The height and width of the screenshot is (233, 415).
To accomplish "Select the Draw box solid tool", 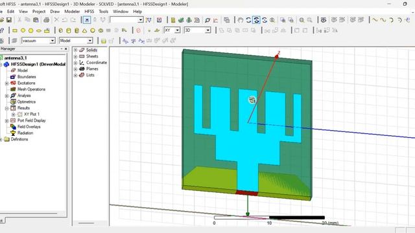I will (60, 30).
